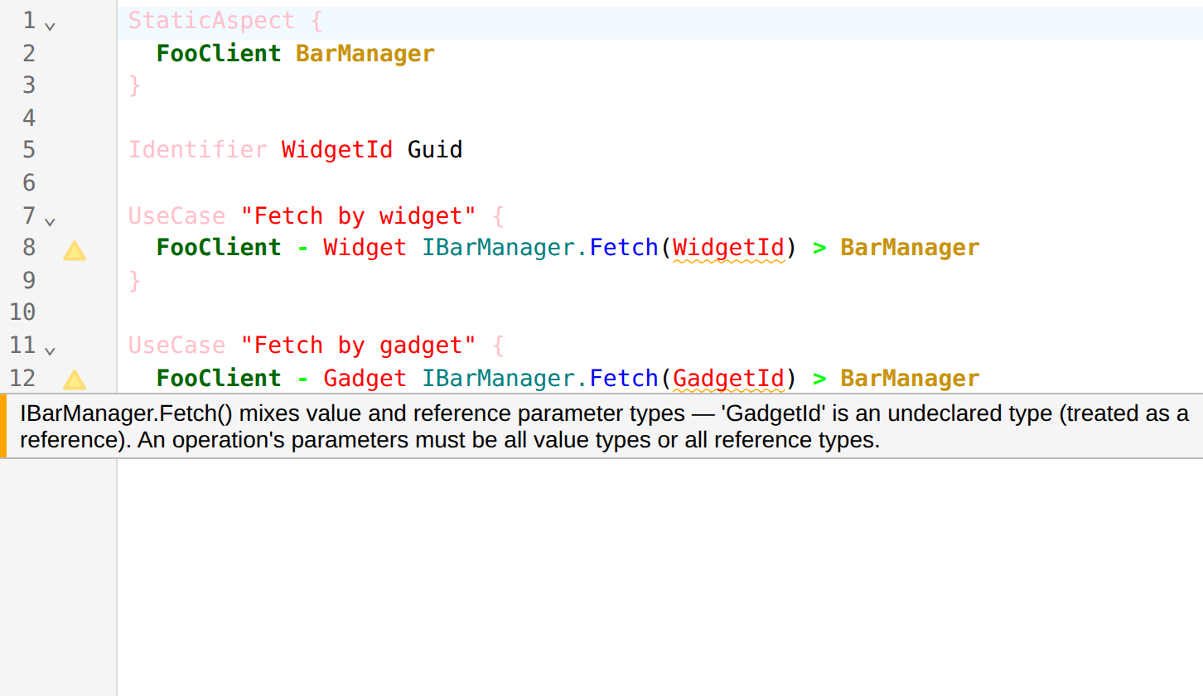This screenshot has width=1203, height=696.
Task: Click BarManager at end of line 12
Action: [910, 379]
